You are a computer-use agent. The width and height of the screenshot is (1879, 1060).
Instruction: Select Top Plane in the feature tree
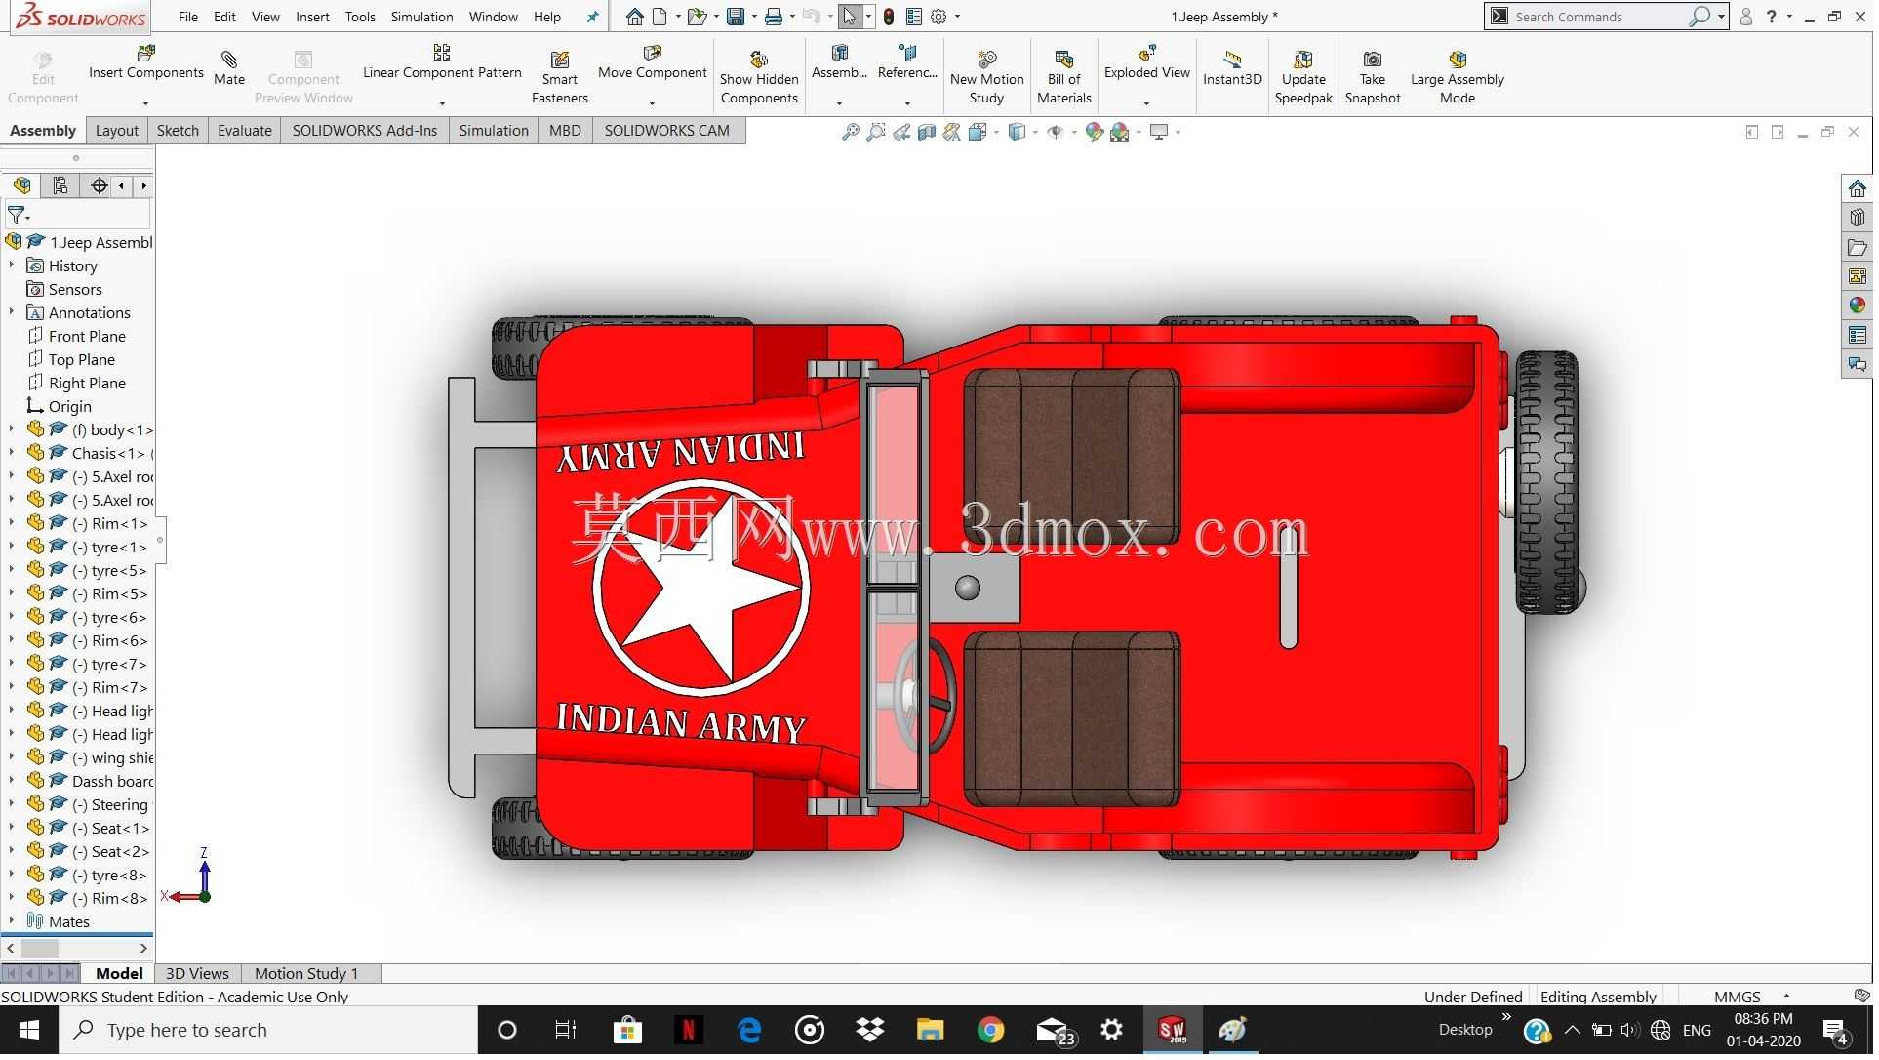coord(82,359)
